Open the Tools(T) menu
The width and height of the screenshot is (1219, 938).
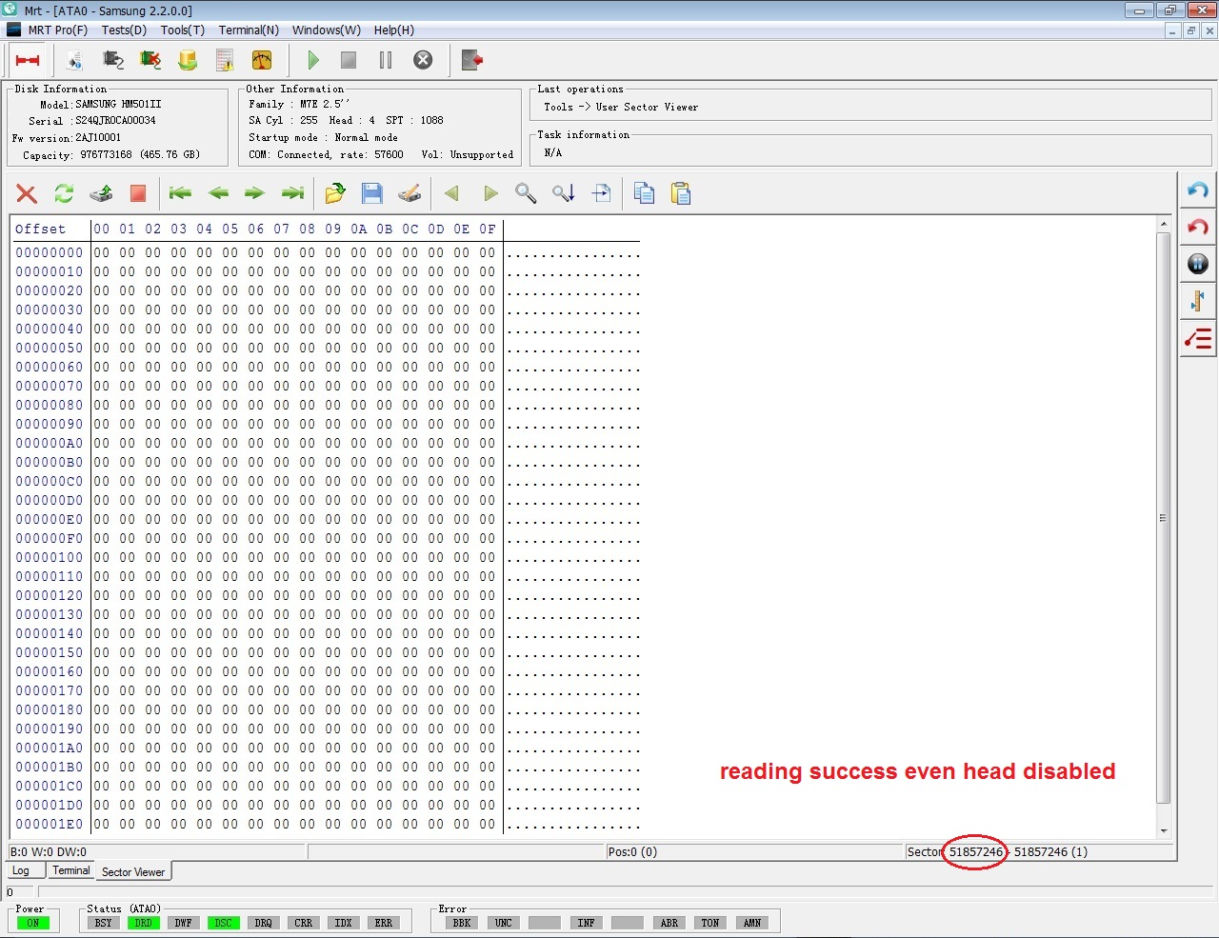[x=183, y=30]
